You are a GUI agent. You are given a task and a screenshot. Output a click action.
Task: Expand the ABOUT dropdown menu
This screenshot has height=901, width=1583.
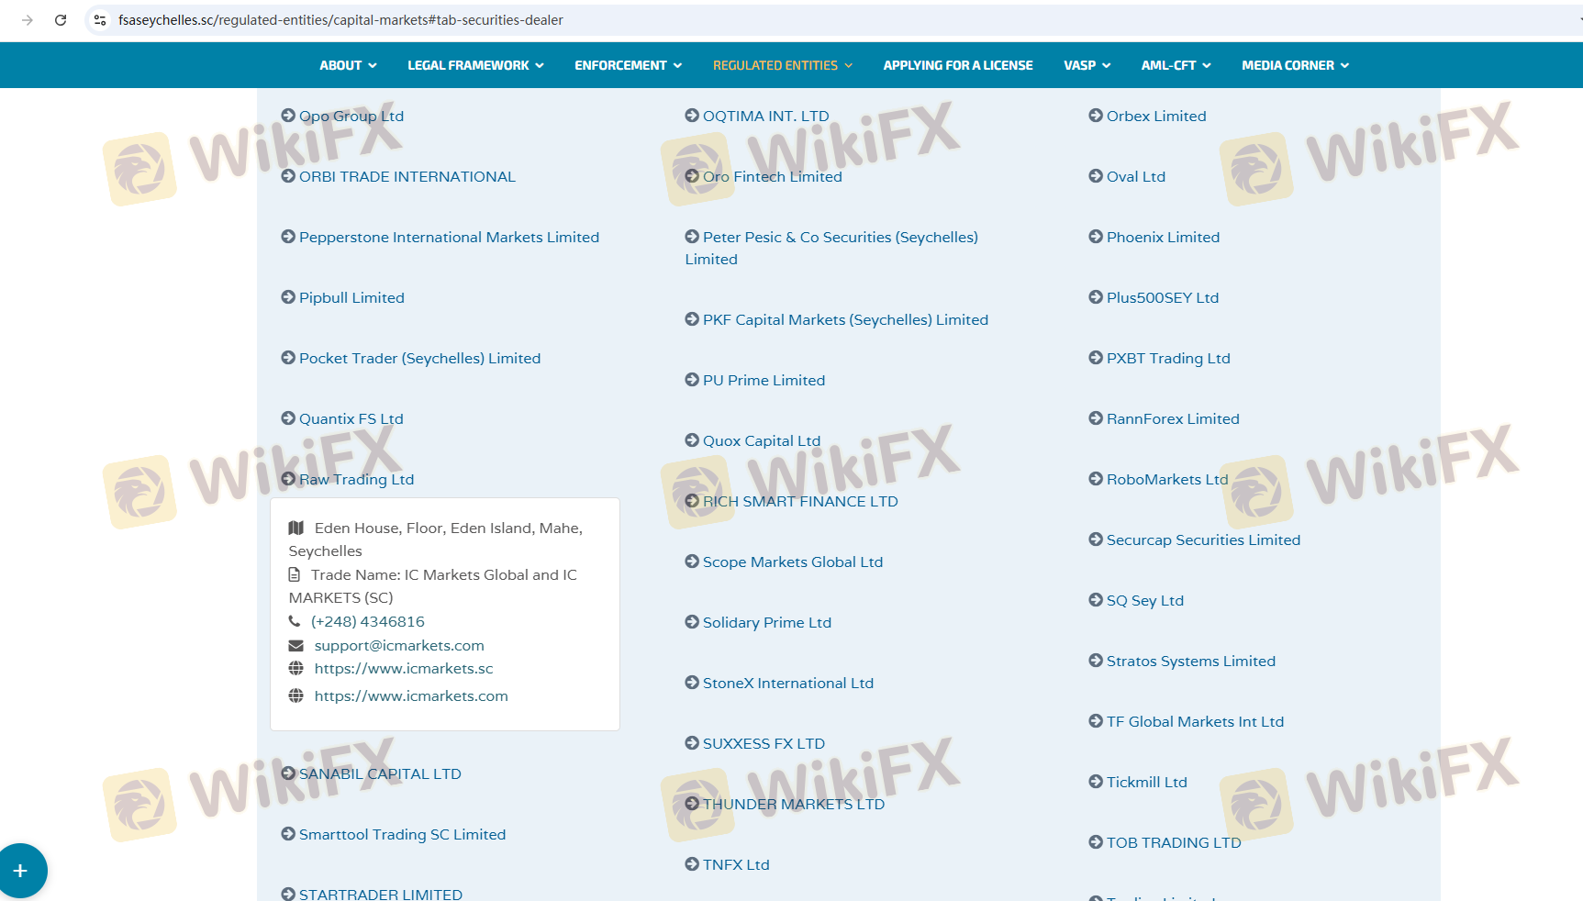click(348, 65)
